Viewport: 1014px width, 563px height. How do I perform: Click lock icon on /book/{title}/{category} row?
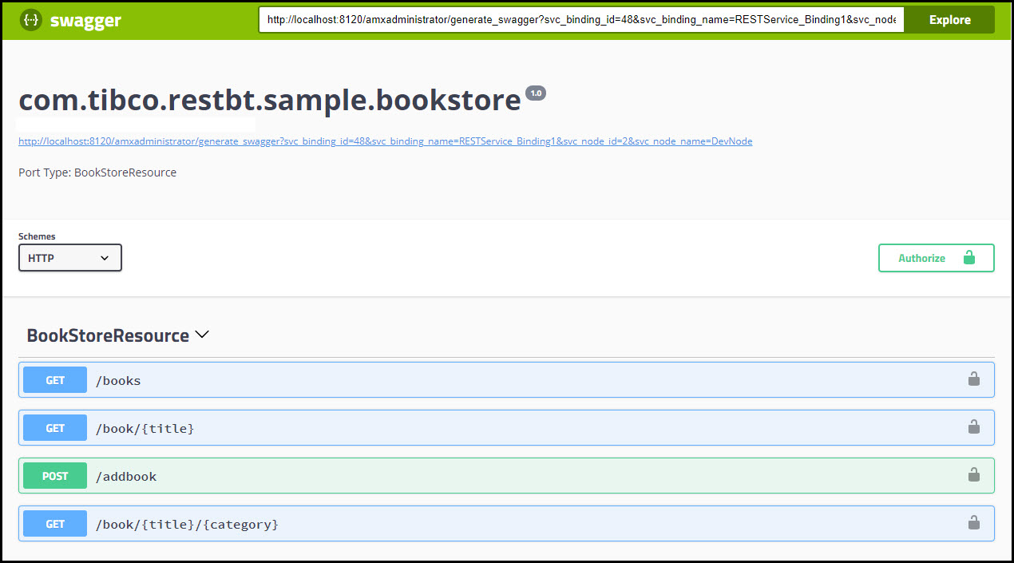pos(973,523)
